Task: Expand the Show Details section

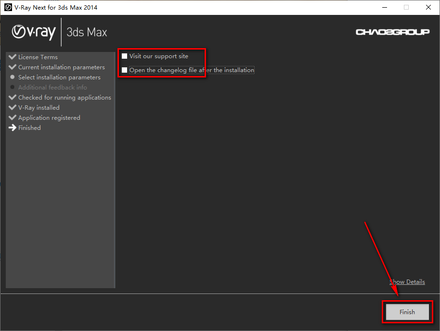Action: point(407,281)
